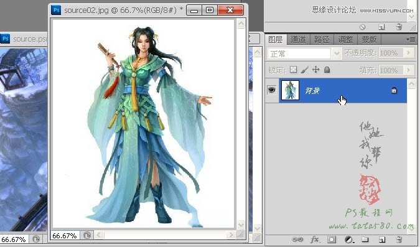Click Layers panel scrollbar down arrow

pos(412,229)
